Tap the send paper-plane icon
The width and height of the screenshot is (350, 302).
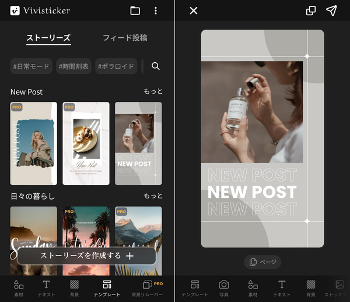pos(331,10)
